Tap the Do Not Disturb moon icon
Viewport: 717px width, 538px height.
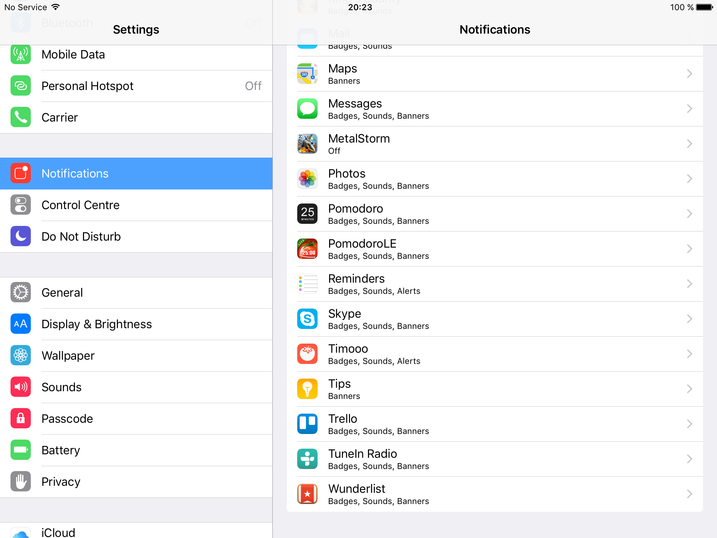point(21,236)
